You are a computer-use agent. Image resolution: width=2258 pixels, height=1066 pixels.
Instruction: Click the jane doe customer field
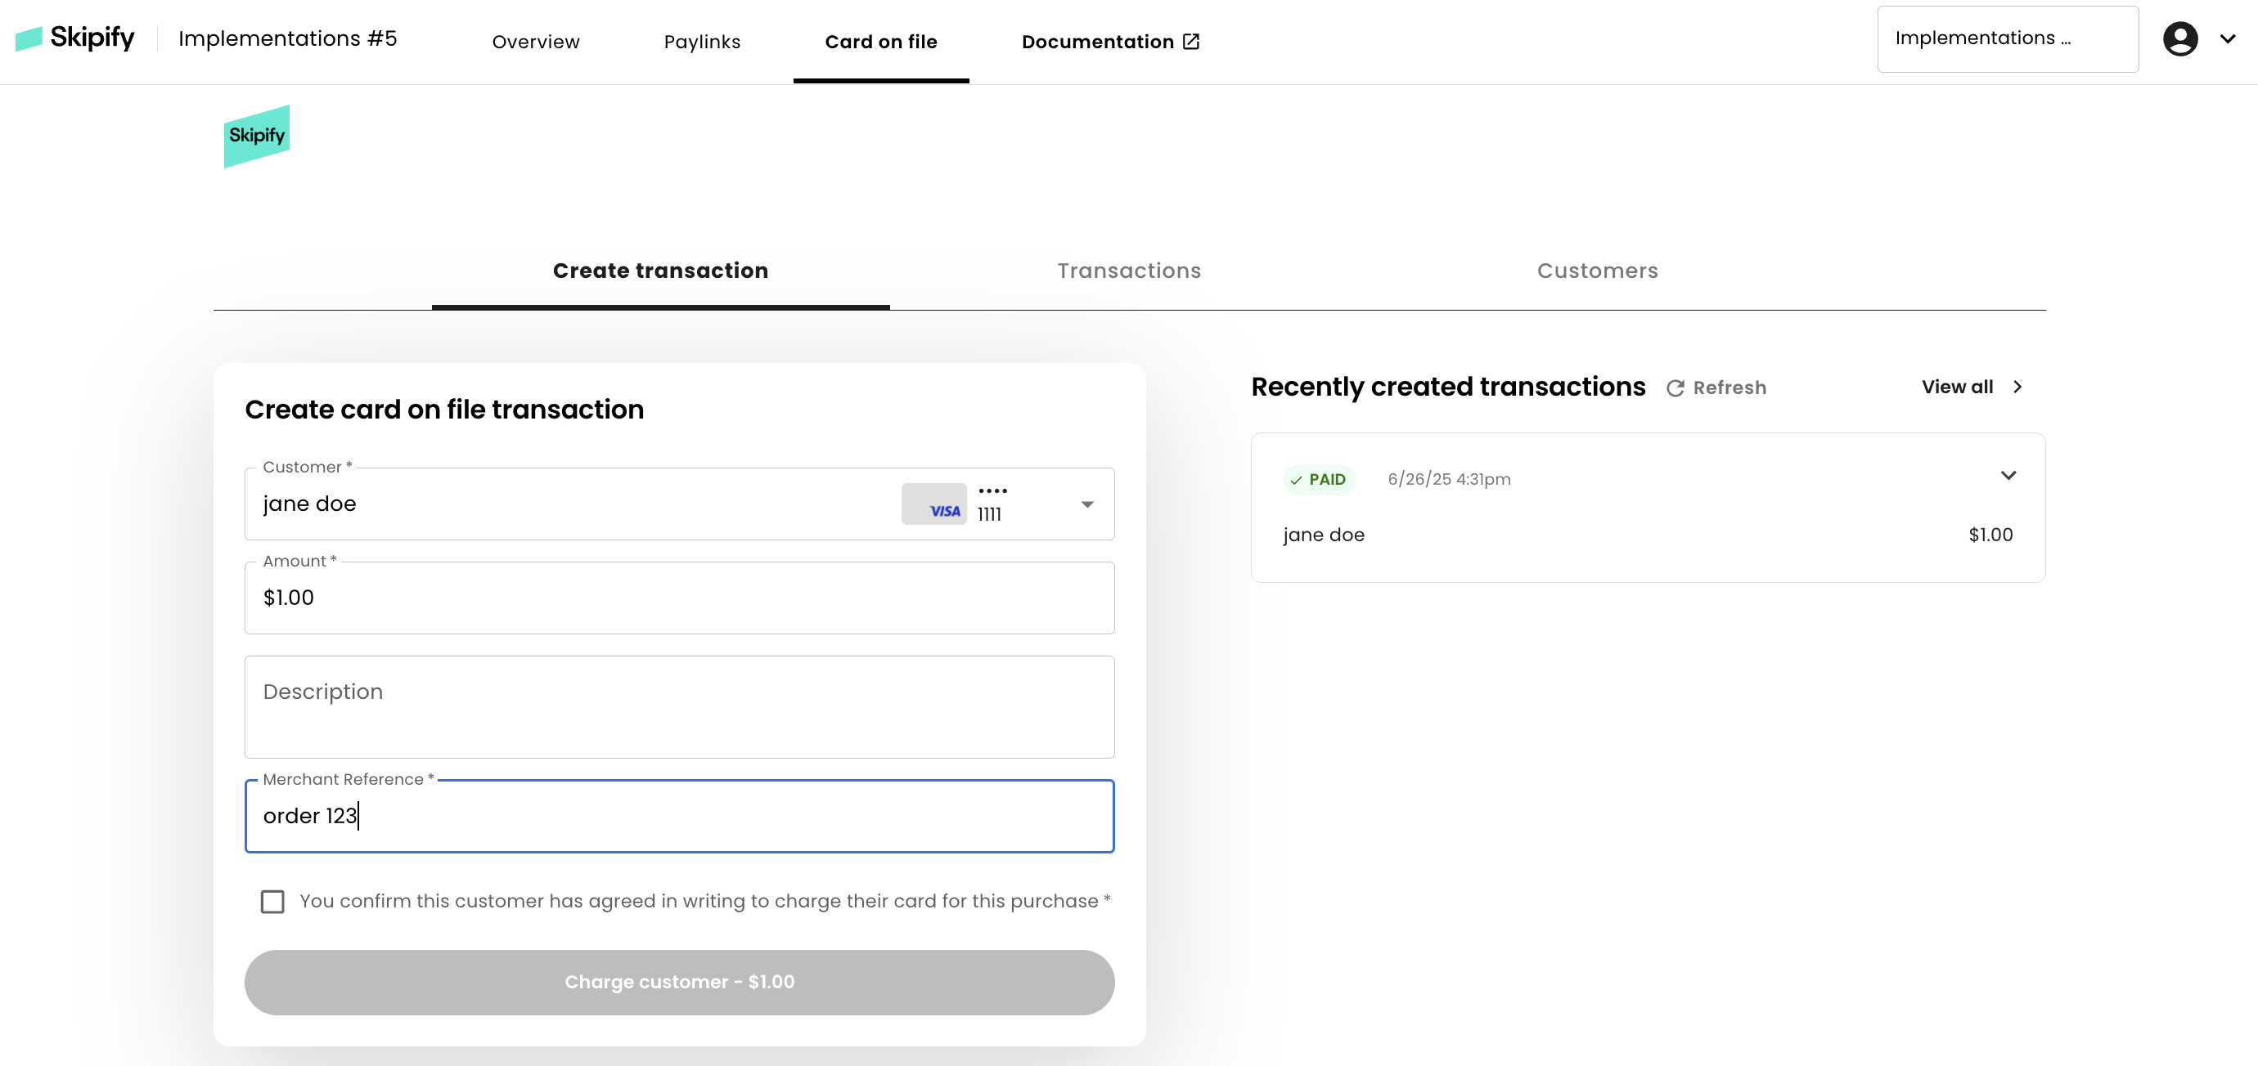[x=679, y=504]
